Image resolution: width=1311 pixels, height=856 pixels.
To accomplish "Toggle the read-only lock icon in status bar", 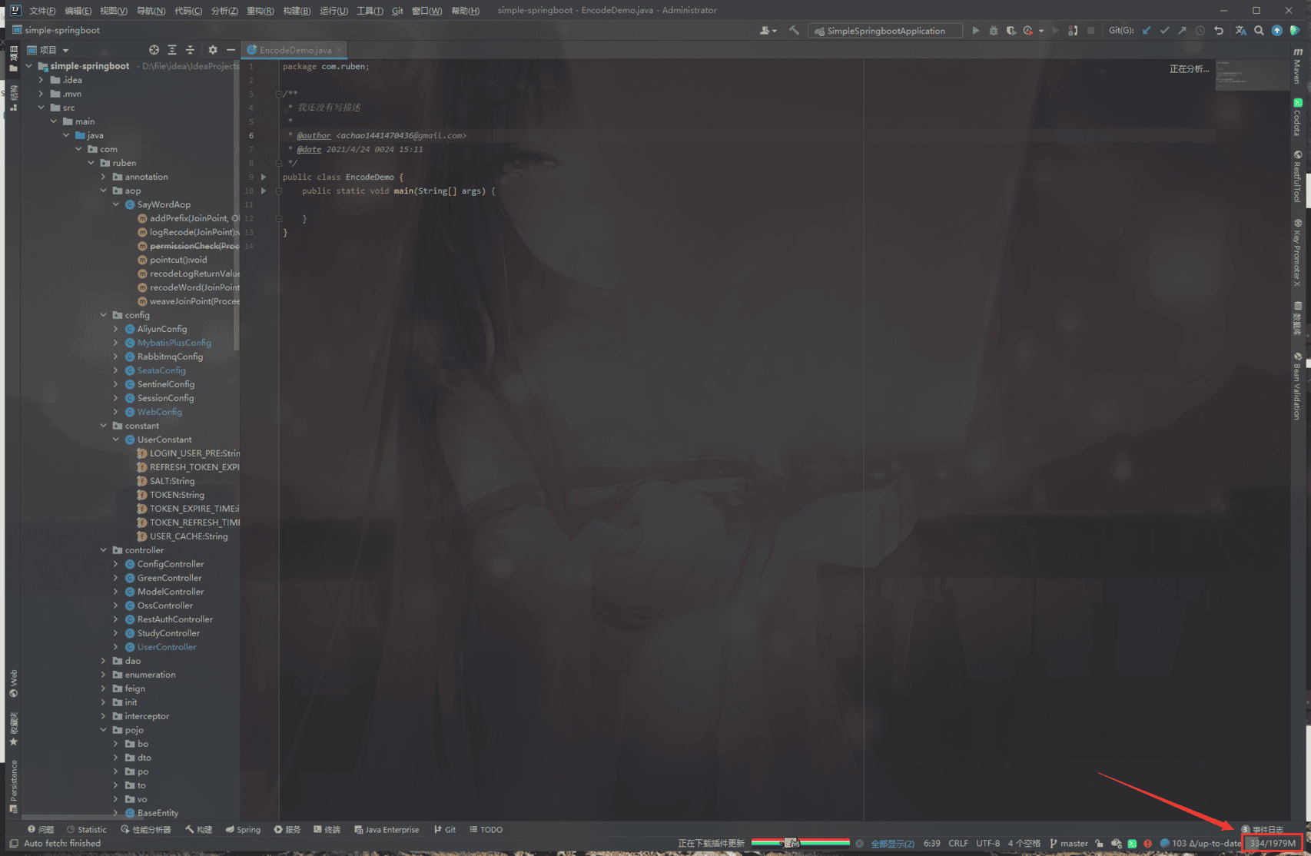I will click(1099, 843).
